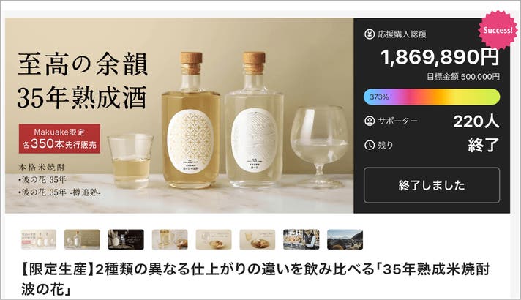The width and height of the screenshot is (521, 300).
Task: Click the project title 【限定生産】2種類の異なる
Action: click(x=255, y=279)
